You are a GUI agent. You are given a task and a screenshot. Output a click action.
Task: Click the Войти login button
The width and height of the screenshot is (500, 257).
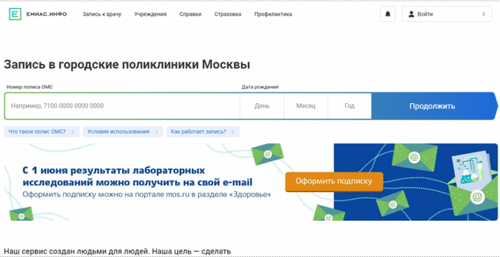pos(447,14)
